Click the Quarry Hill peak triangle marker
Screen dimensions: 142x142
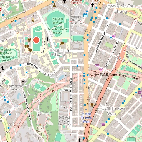[x=40, y=125]
